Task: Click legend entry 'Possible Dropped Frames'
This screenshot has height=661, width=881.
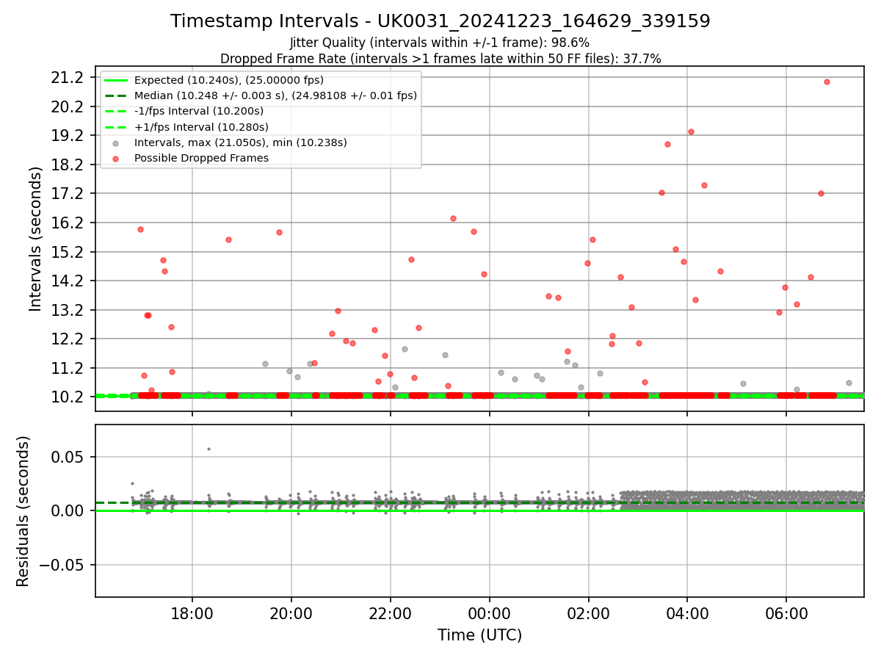Action: tap(201, 158)
